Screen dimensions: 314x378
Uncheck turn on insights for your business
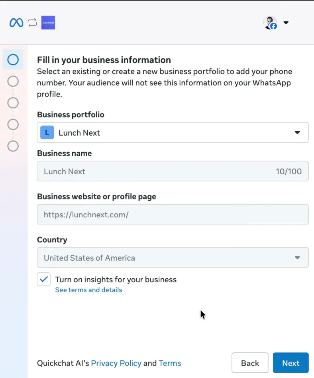click(44, 279)
